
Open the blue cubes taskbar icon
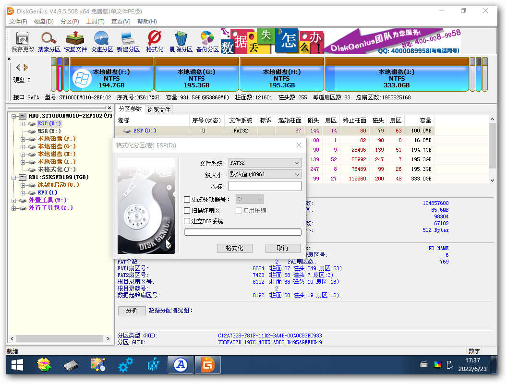[x=153, y=365]
